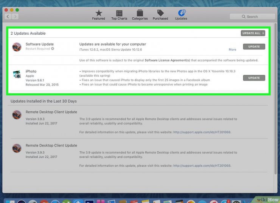Image resolution: width=280 pixels, height=203 pixels.
Task: Expand the Update All dropdown arrow
Action: coord(263,33)
